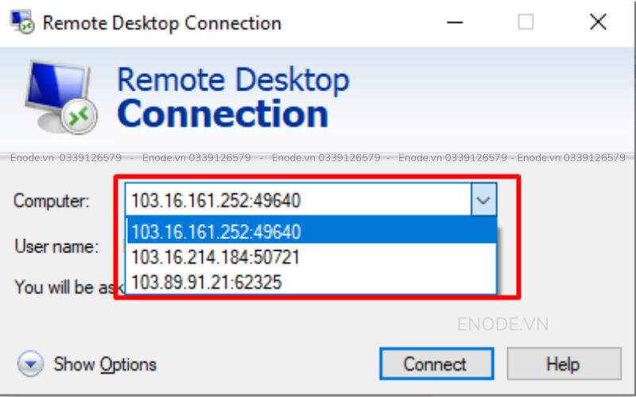
Task: Click the window title text in title bar
Action: [x=161, y=23]
